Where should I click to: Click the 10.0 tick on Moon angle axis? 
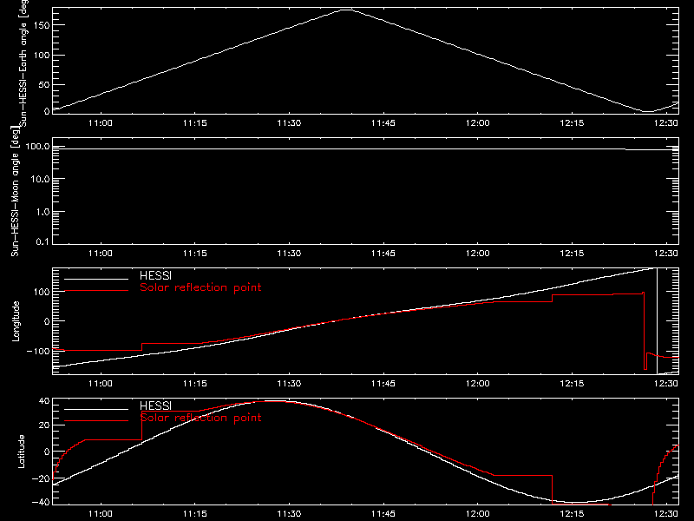click(x=40, y=179)
